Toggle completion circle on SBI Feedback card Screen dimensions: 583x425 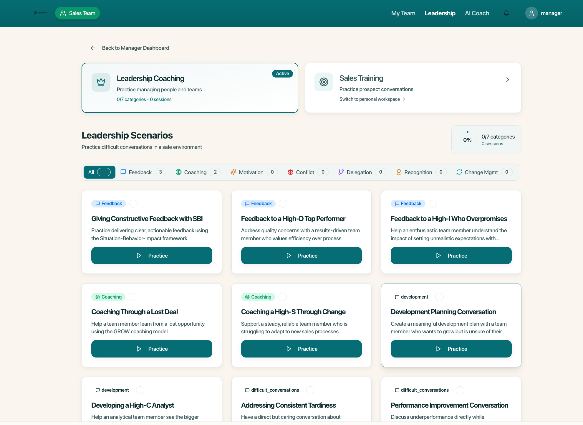(133, 204)
